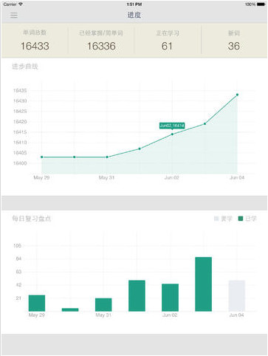Select the Jun 01 review bar
Viewport: 268px width, 356px height.
137,295
